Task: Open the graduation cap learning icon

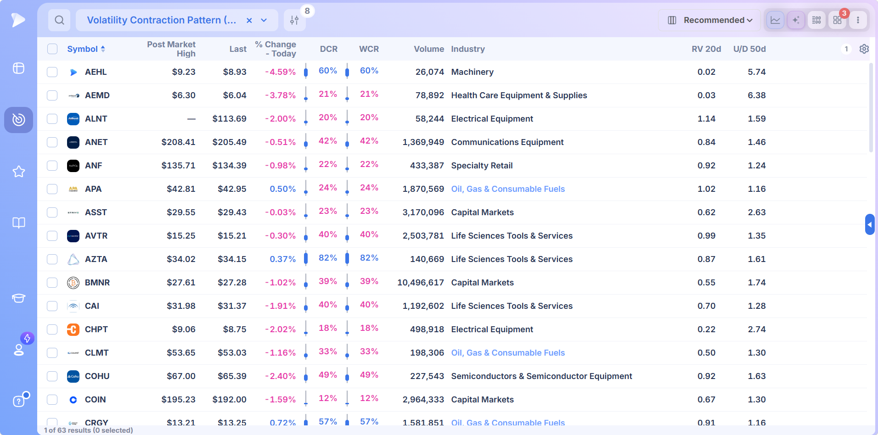Action: 18,298
